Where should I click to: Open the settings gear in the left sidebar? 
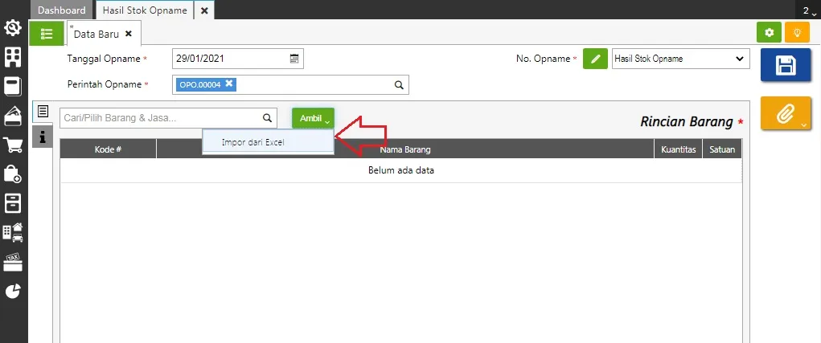[13, 29]
